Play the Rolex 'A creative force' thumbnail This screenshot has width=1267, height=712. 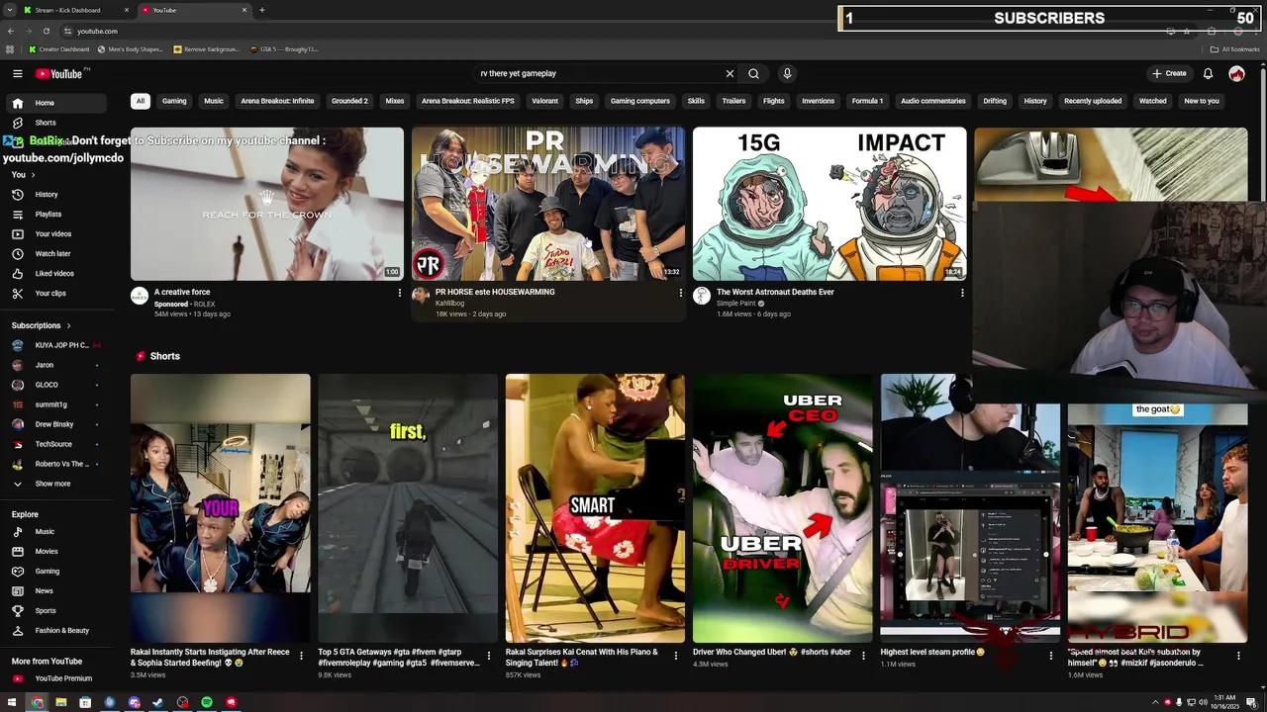click(x=267, y=204)
